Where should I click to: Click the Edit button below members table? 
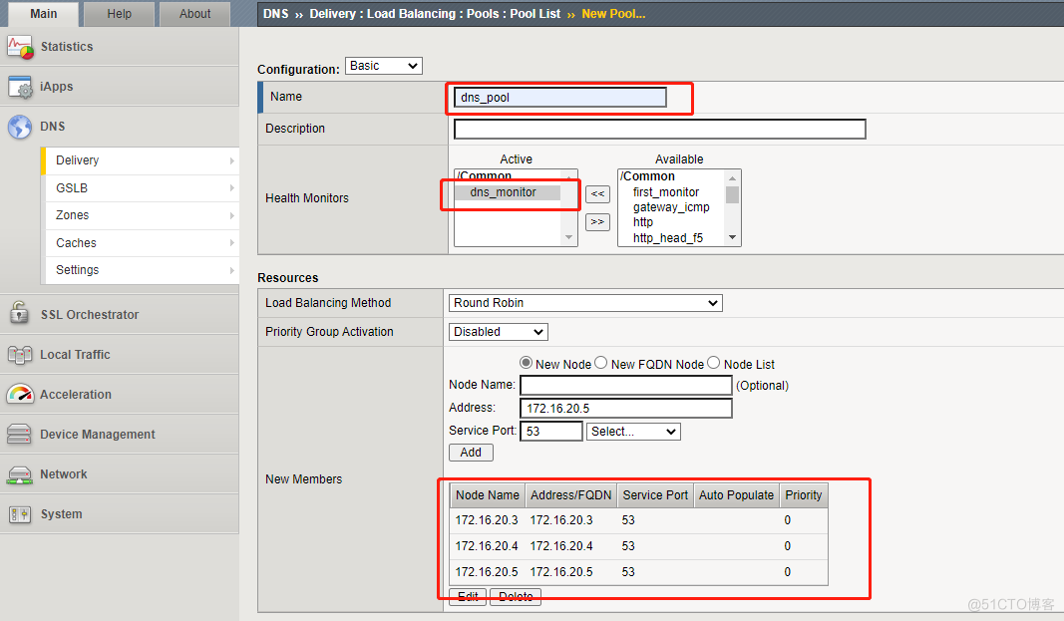(468, 597)
